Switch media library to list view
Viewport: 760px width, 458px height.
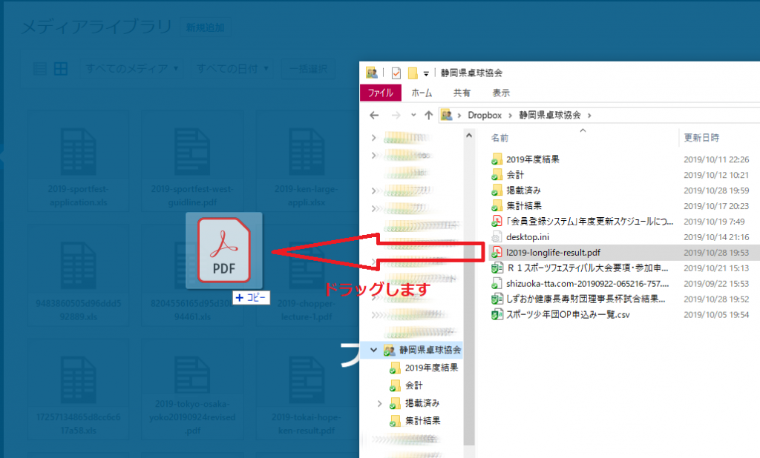(42, 69)
